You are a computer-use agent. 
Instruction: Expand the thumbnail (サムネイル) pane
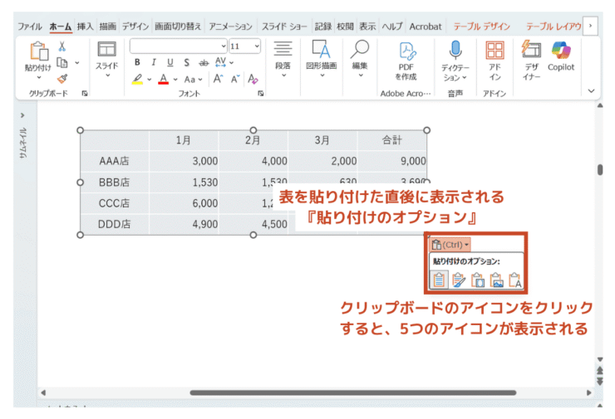(22, 115)
